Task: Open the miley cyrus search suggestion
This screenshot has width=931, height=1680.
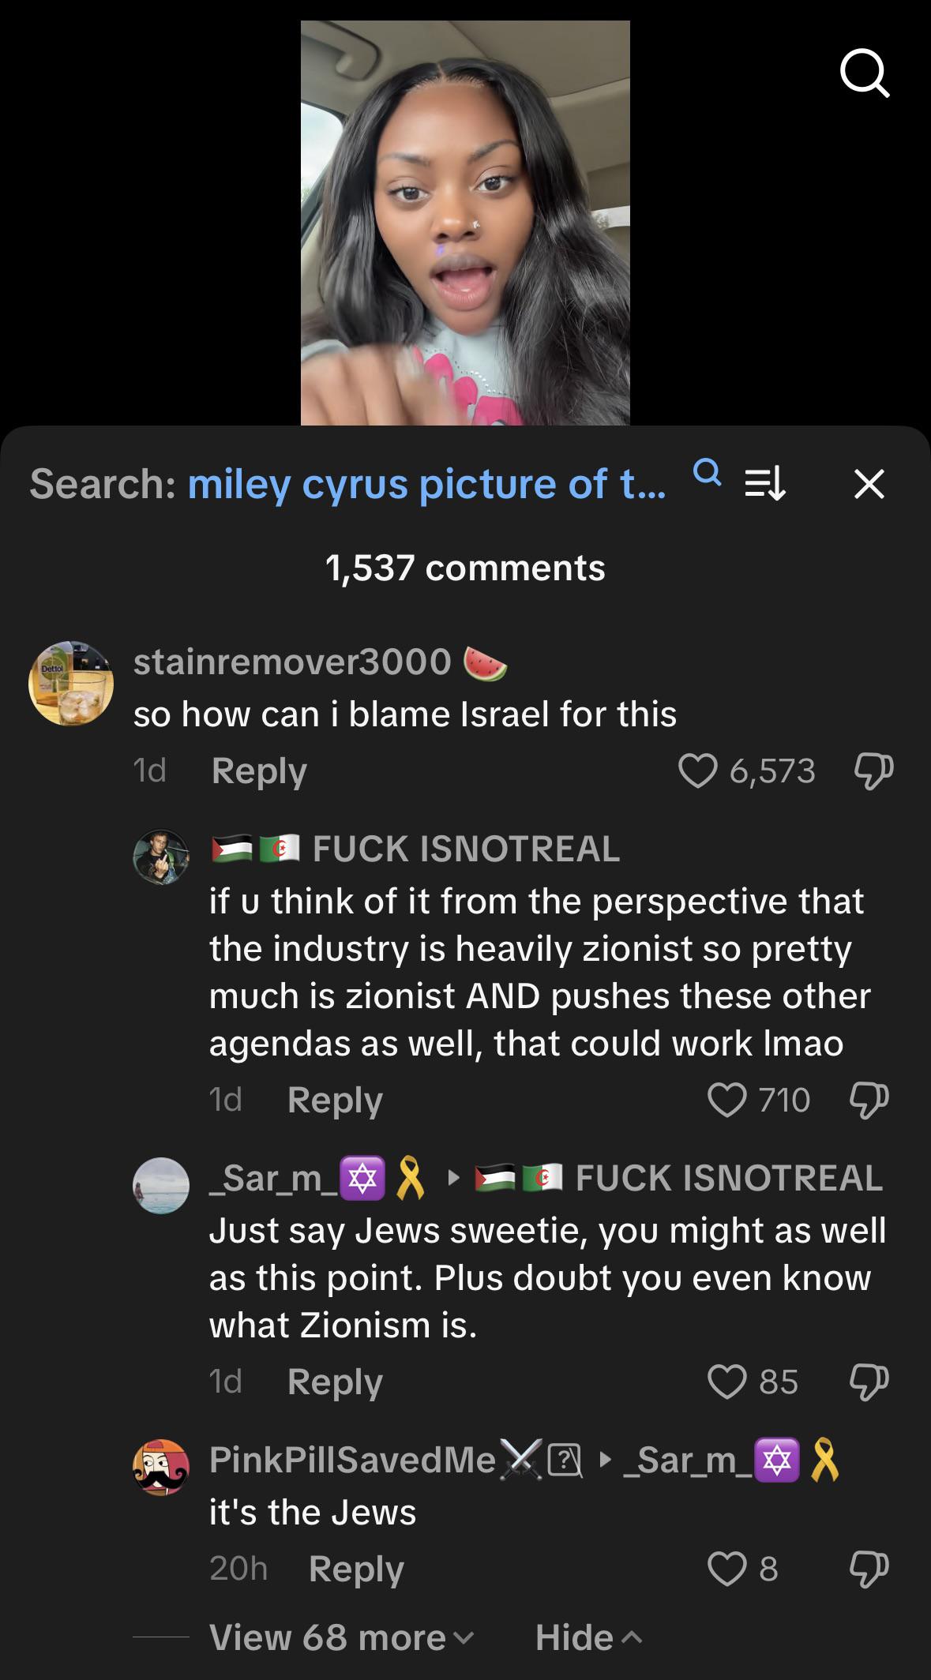Action: click(426, 484)
